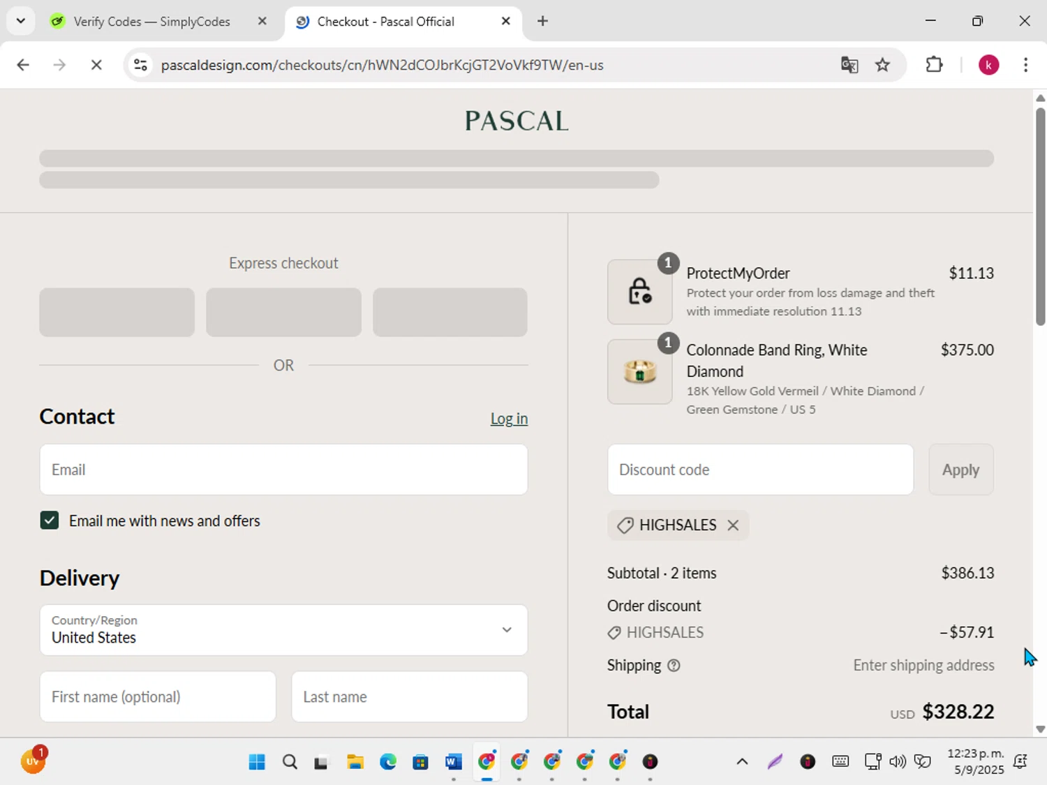Click the orange UV badge icon on taskbar

33,761
